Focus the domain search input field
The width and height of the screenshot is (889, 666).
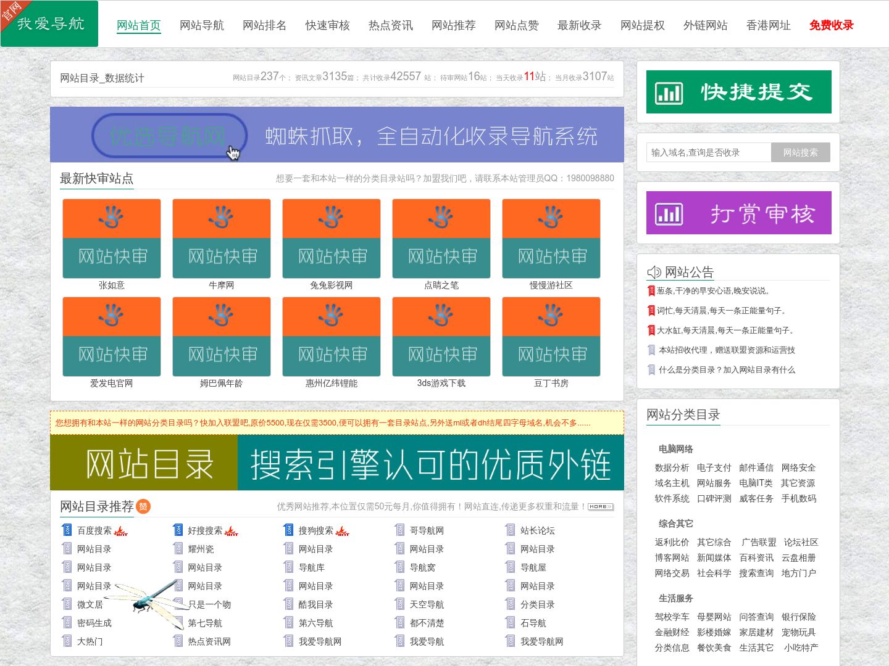[x=709, y=152]
